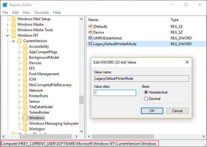Click the PrinterPorts folder icon
The width and height of the screenshot is (207, 147).
[25, 96]
